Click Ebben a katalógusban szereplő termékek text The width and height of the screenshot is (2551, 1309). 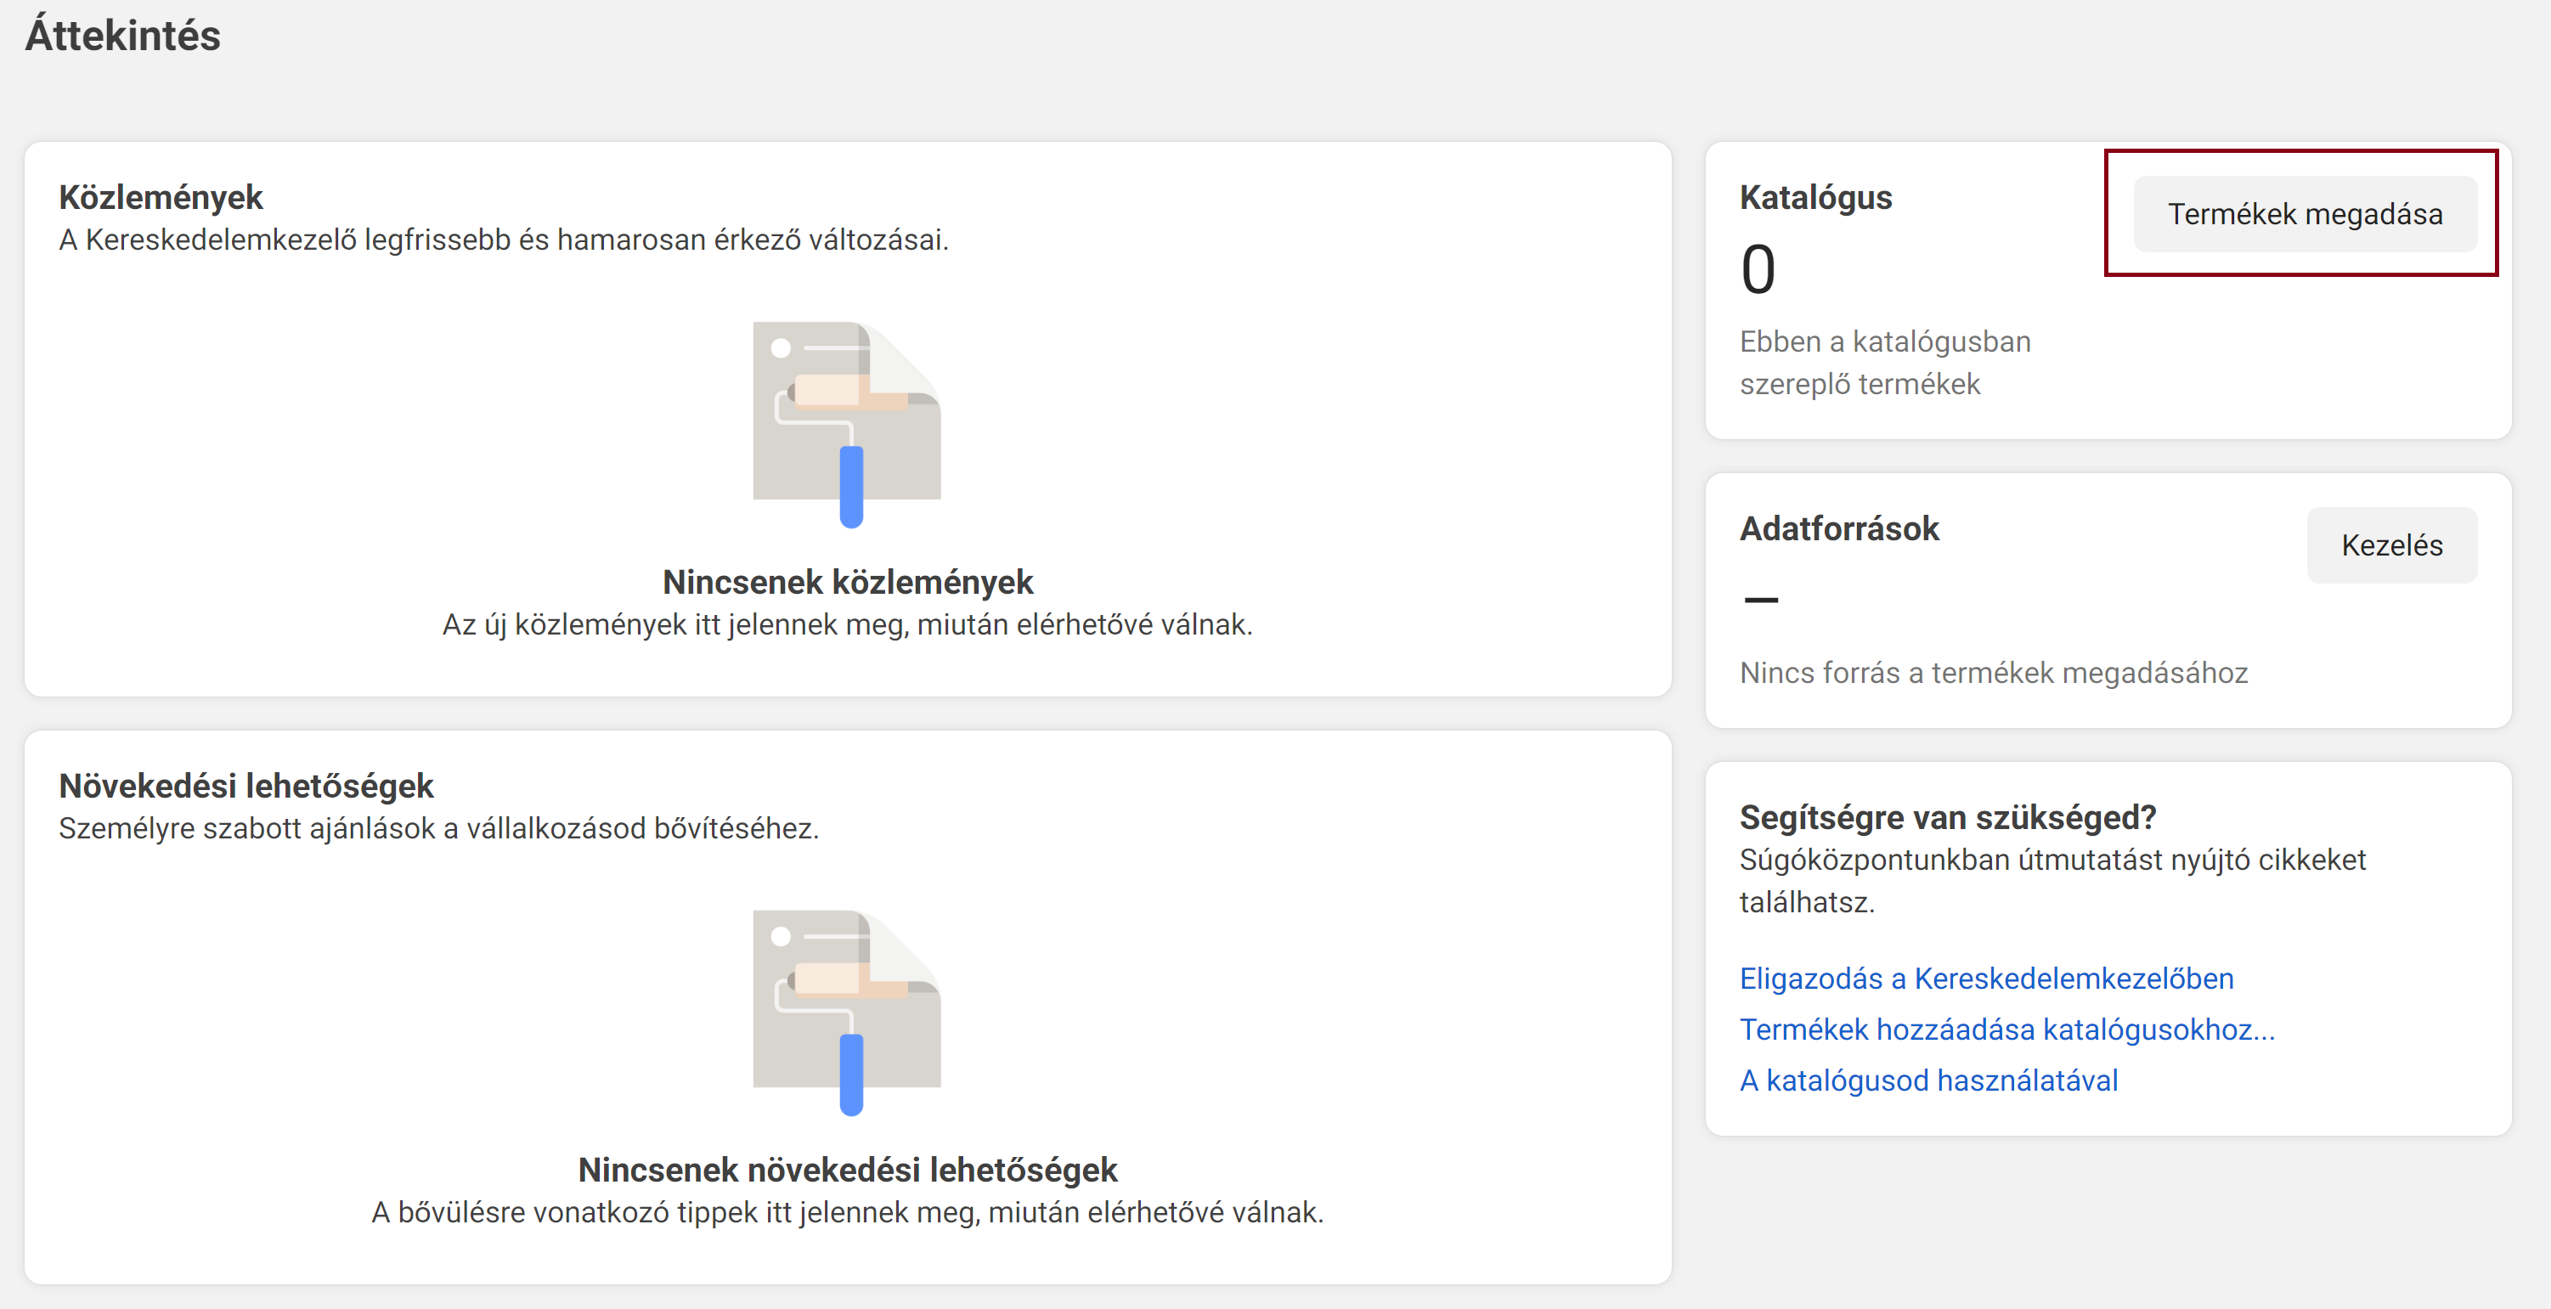pos(1884,363)
